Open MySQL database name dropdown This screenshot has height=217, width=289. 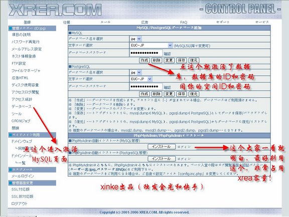[x=135, y=39]
